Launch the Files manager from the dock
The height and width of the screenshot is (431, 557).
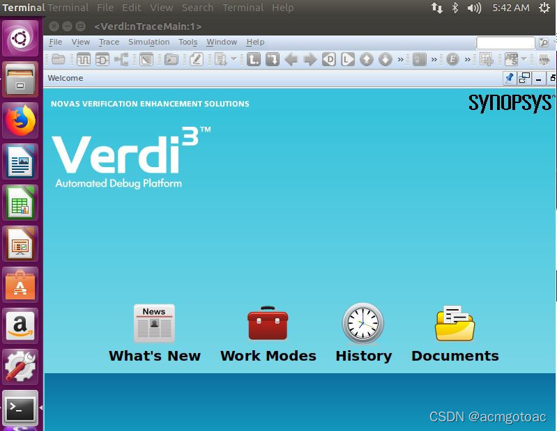point(20,79)
